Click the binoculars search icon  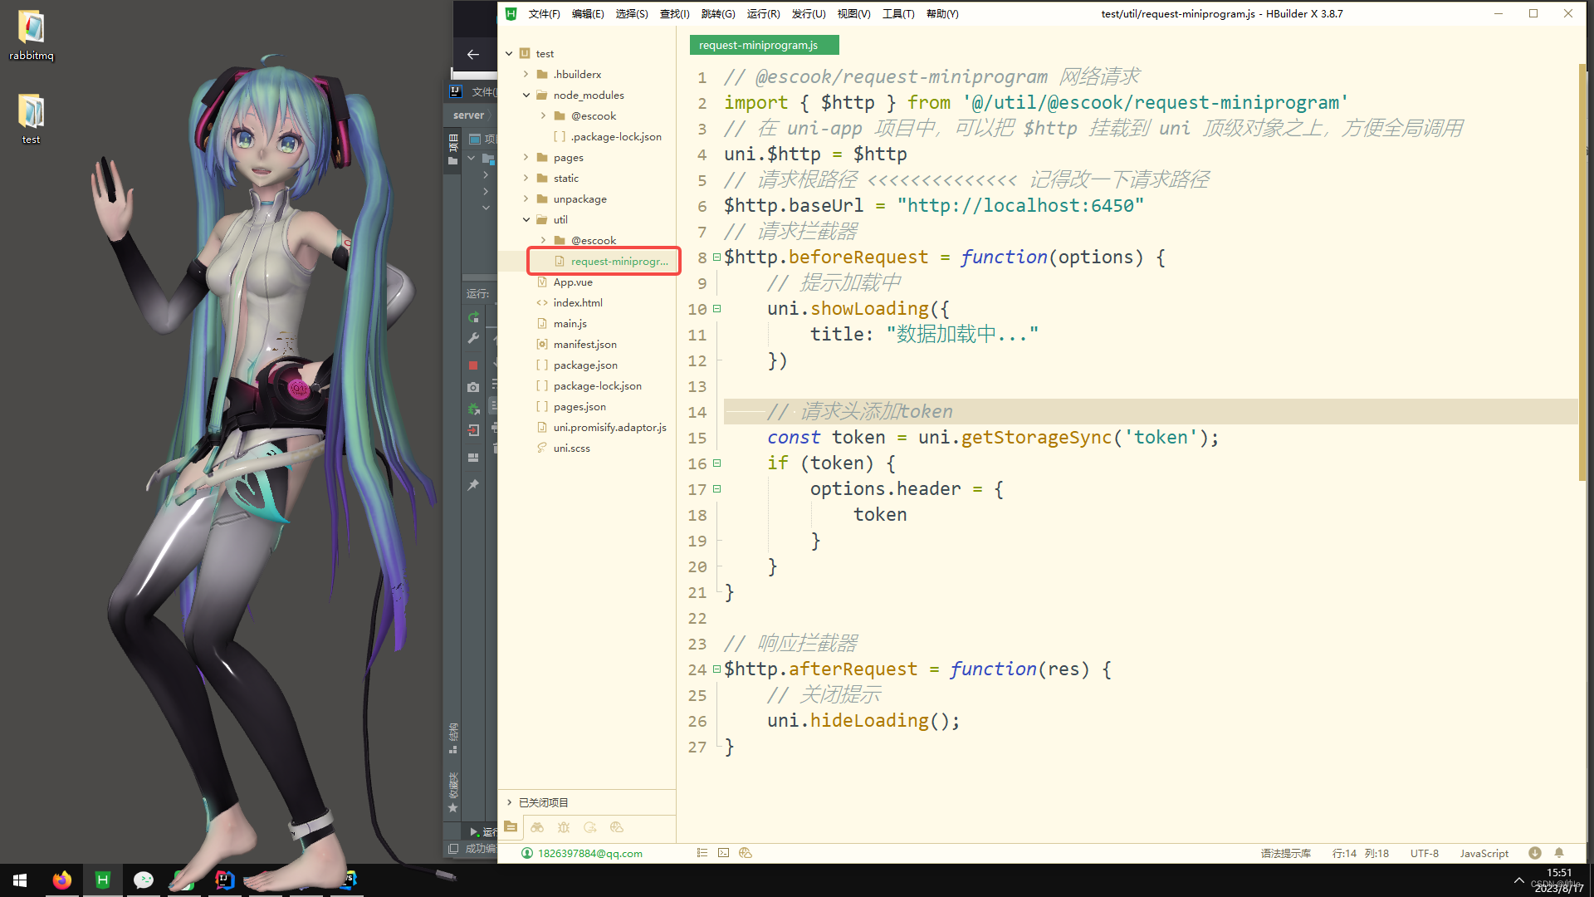tap(537, 827)
